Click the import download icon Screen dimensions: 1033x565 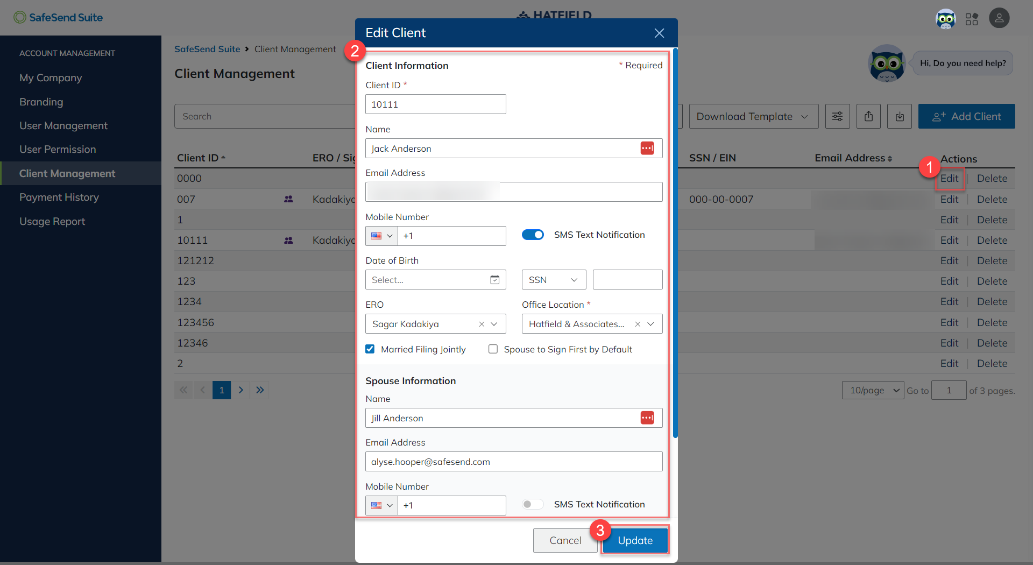899,116
